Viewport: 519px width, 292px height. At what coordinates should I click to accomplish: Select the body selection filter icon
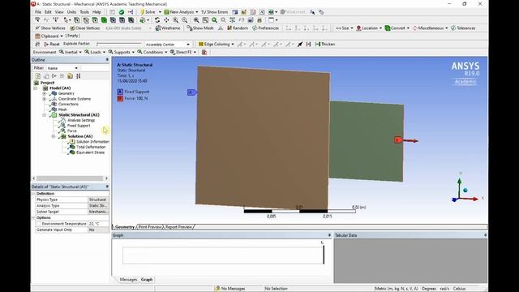click(104, 20)
